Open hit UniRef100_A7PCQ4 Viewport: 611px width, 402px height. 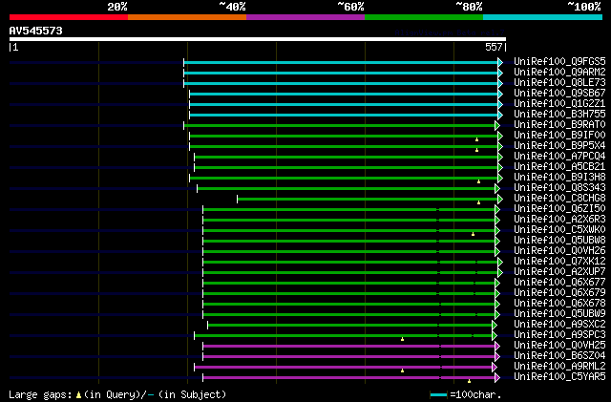tap(559, 157)
